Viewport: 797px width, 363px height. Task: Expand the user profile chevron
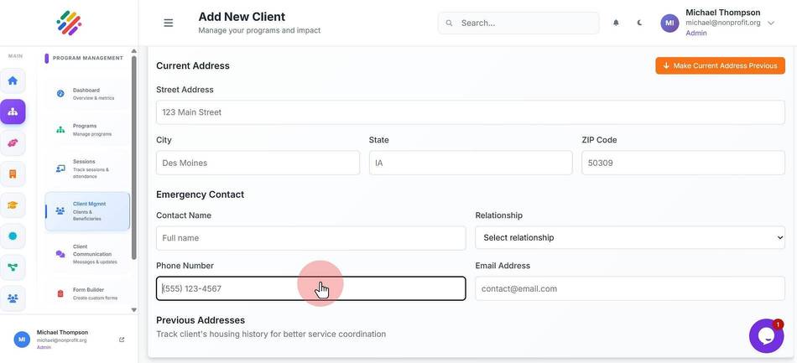[x=771, y=23]
